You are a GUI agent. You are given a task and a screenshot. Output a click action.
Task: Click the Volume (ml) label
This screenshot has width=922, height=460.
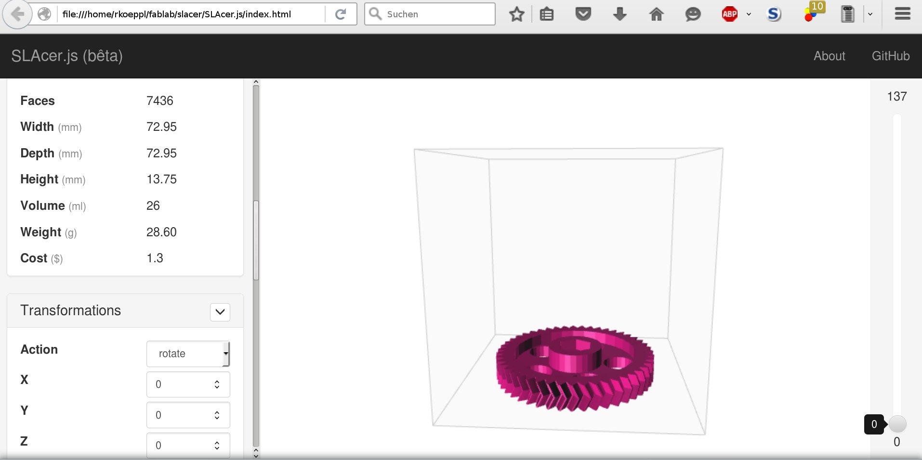click(x=53, y=206)
